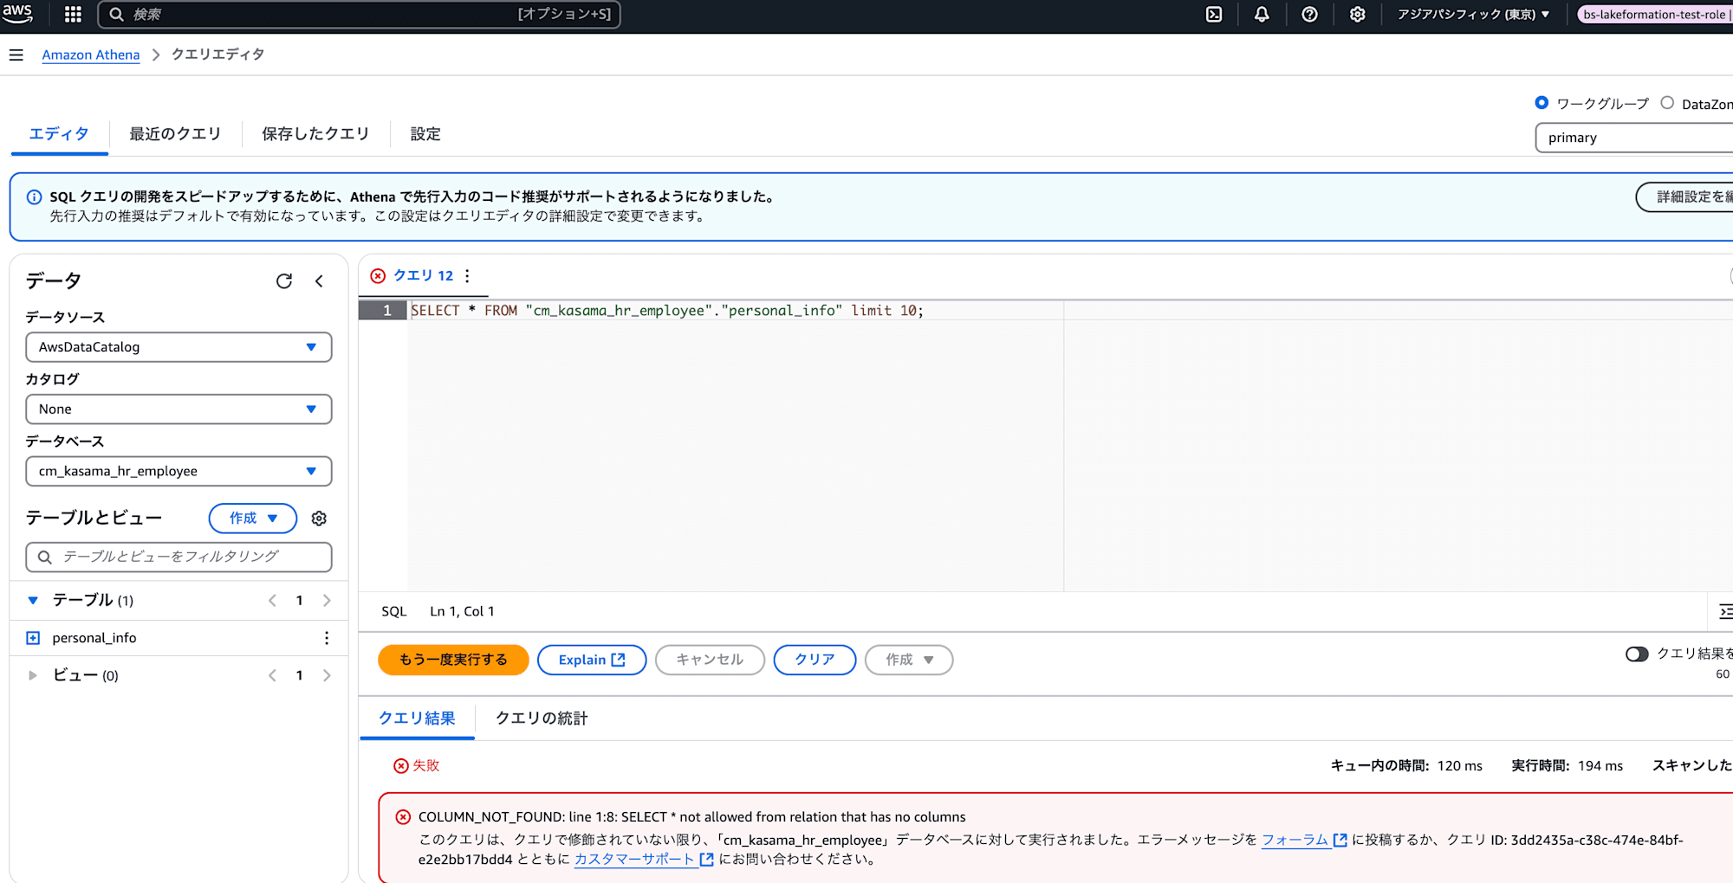Open the カスタマーサポート link
1733x883 pixels.
pos(643,860)
